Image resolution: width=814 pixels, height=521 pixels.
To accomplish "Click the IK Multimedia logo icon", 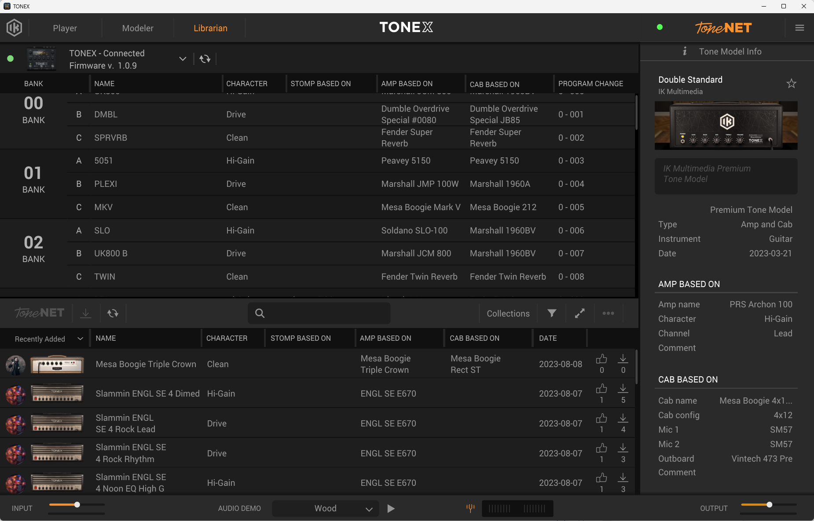I will coord(14,28).
